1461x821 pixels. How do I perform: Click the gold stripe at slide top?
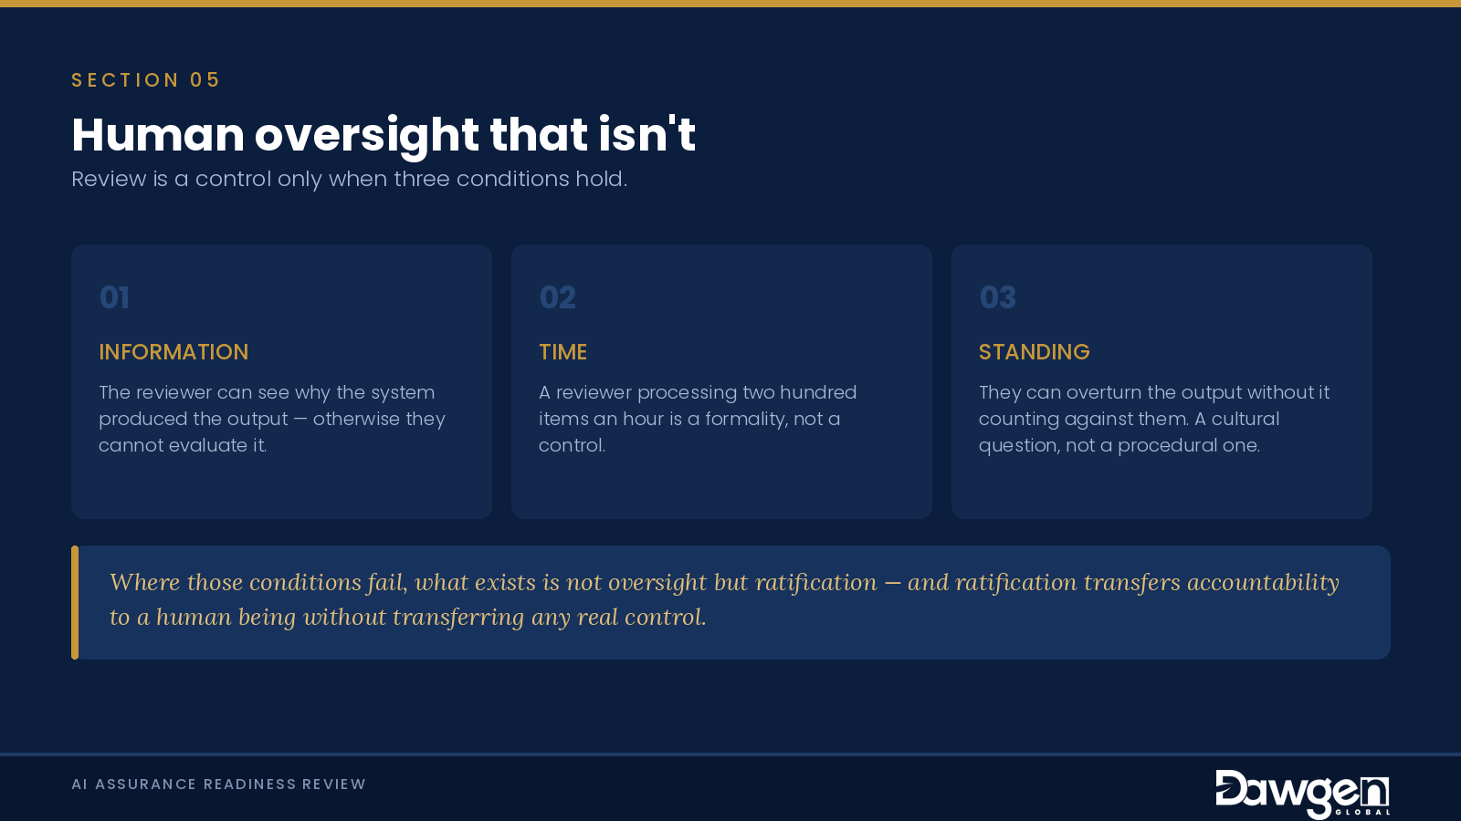pos(730,4)
